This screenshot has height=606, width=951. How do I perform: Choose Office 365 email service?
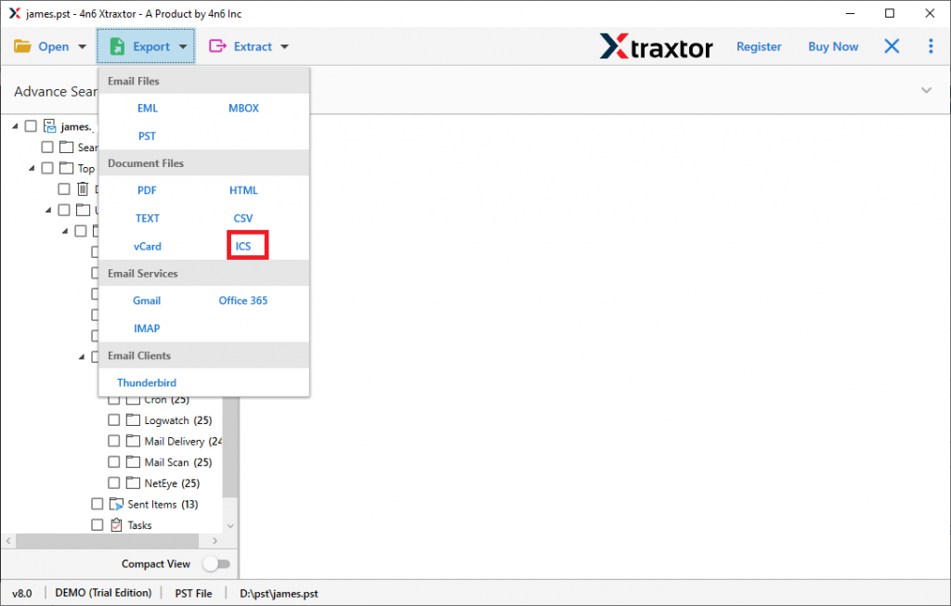[243, 301]
